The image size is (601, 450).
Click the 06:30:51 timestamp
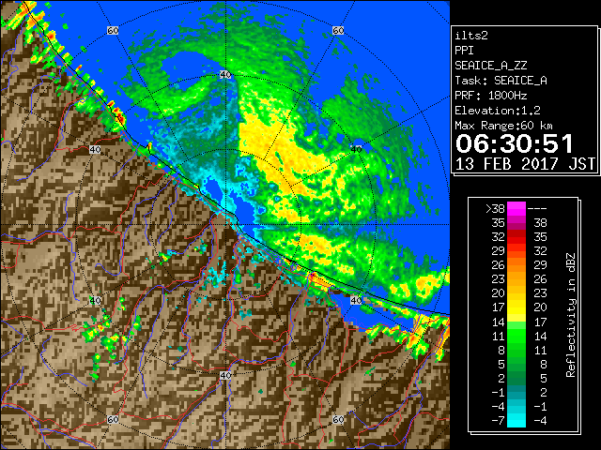pyautogui.click(x=514, y=143)
